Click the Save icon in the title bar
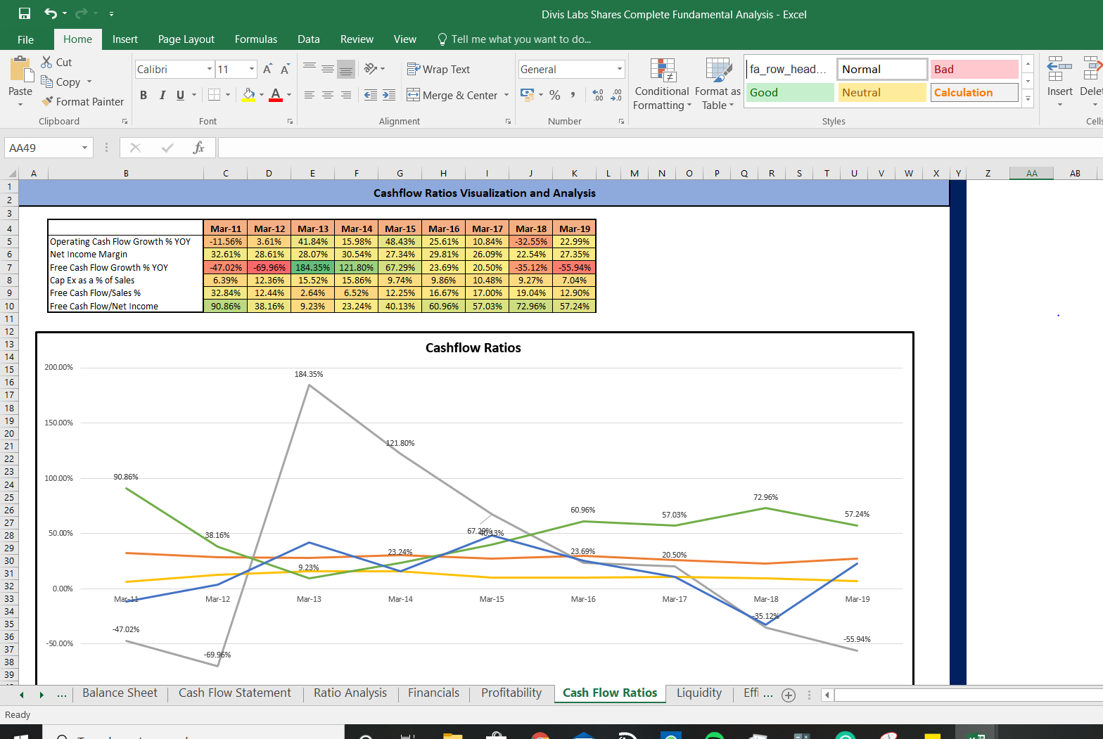 [x=25, y=13]
